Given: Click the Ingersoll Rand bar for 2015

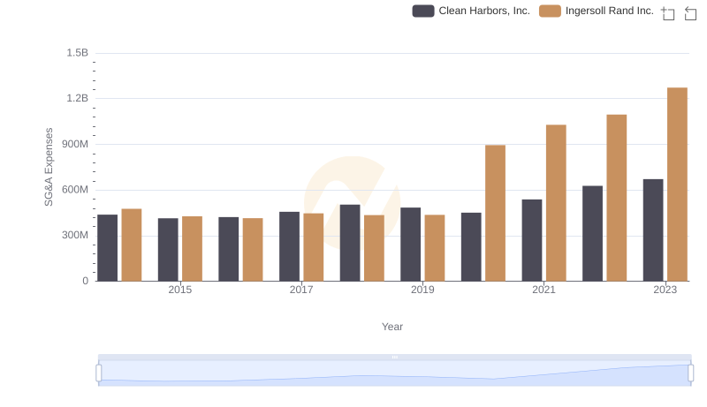Looking at the screenshot, I should tap(192, 249).
